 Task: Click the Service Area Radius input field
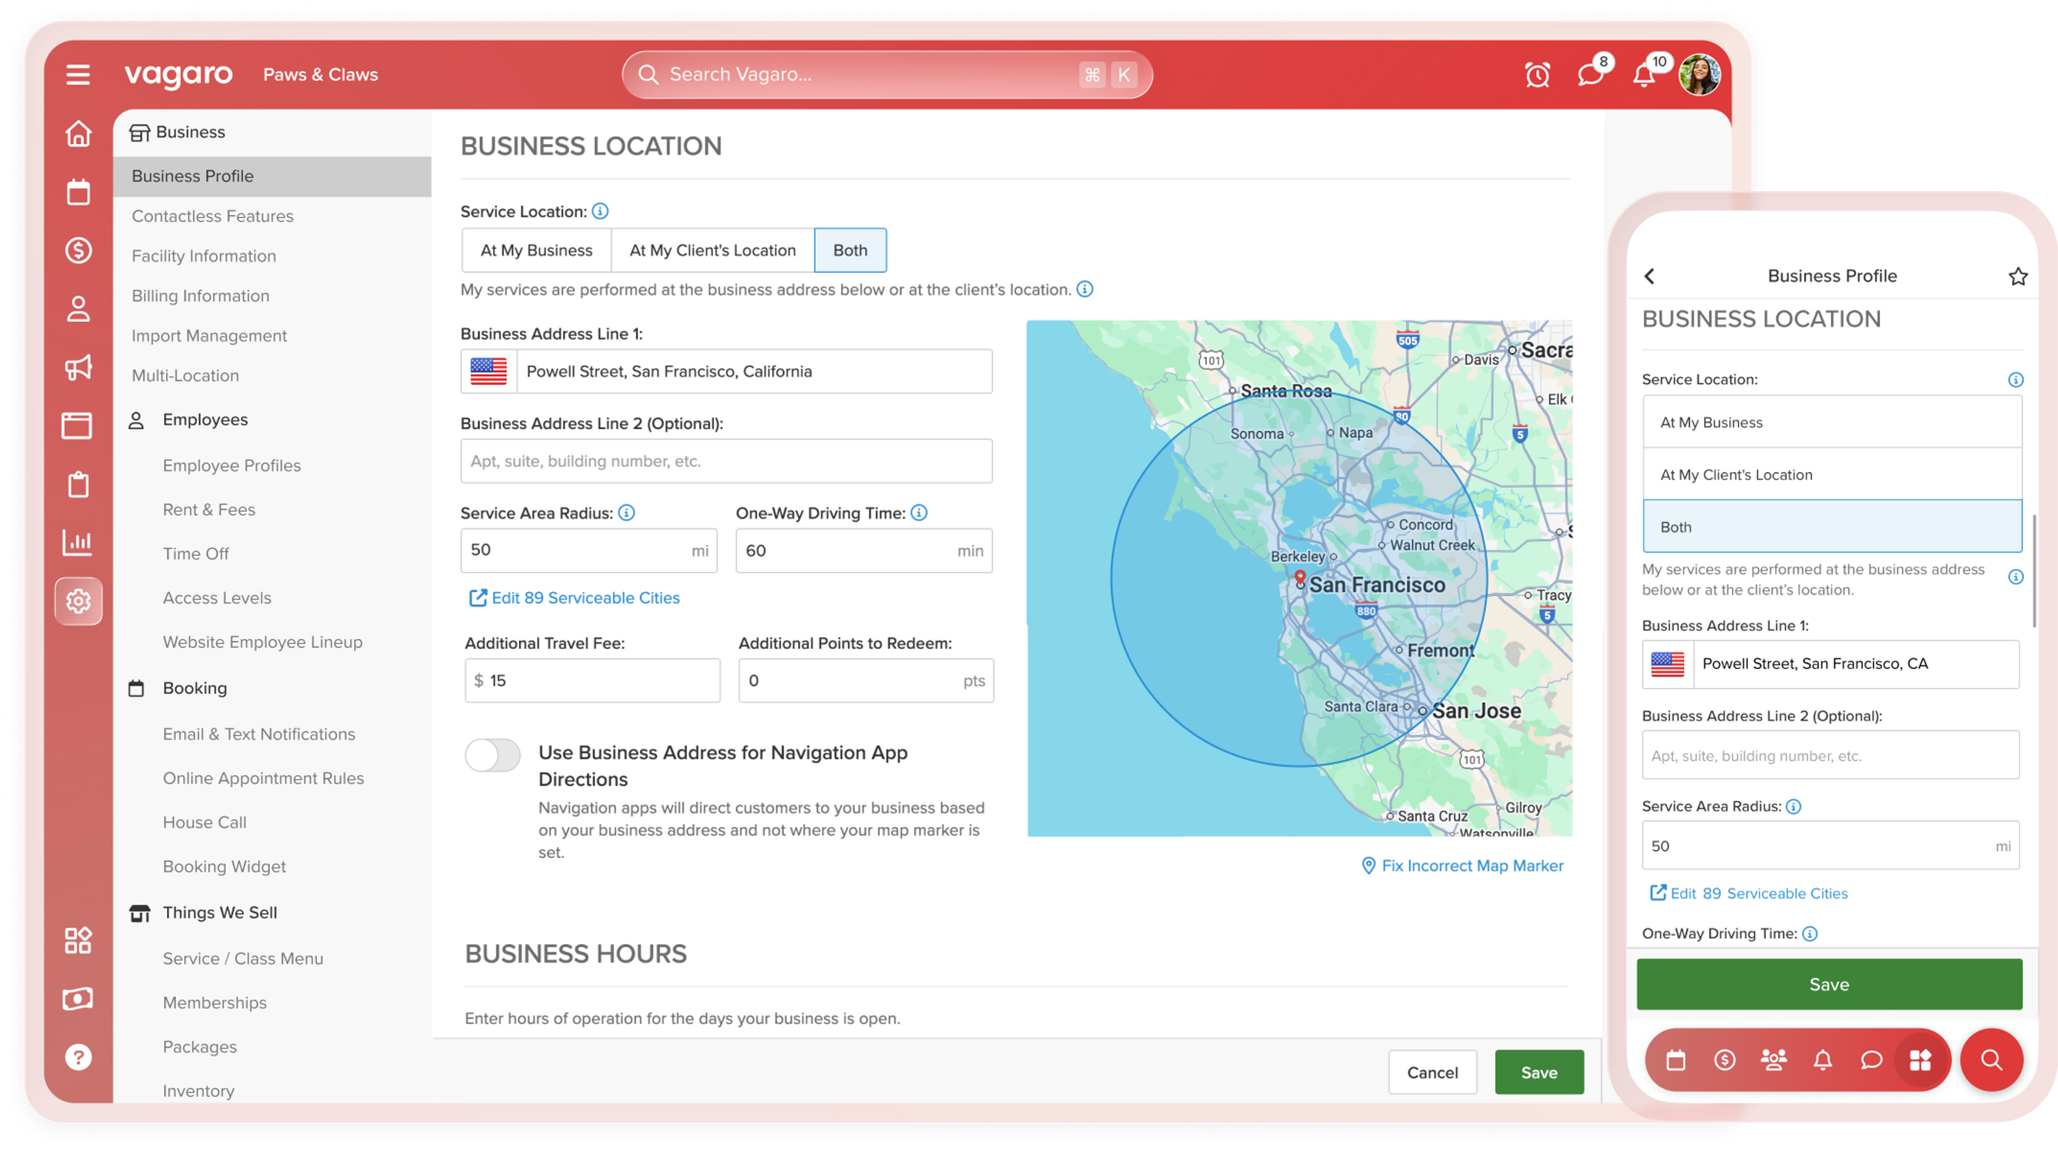pyautogui.click(x=589, y=550)
